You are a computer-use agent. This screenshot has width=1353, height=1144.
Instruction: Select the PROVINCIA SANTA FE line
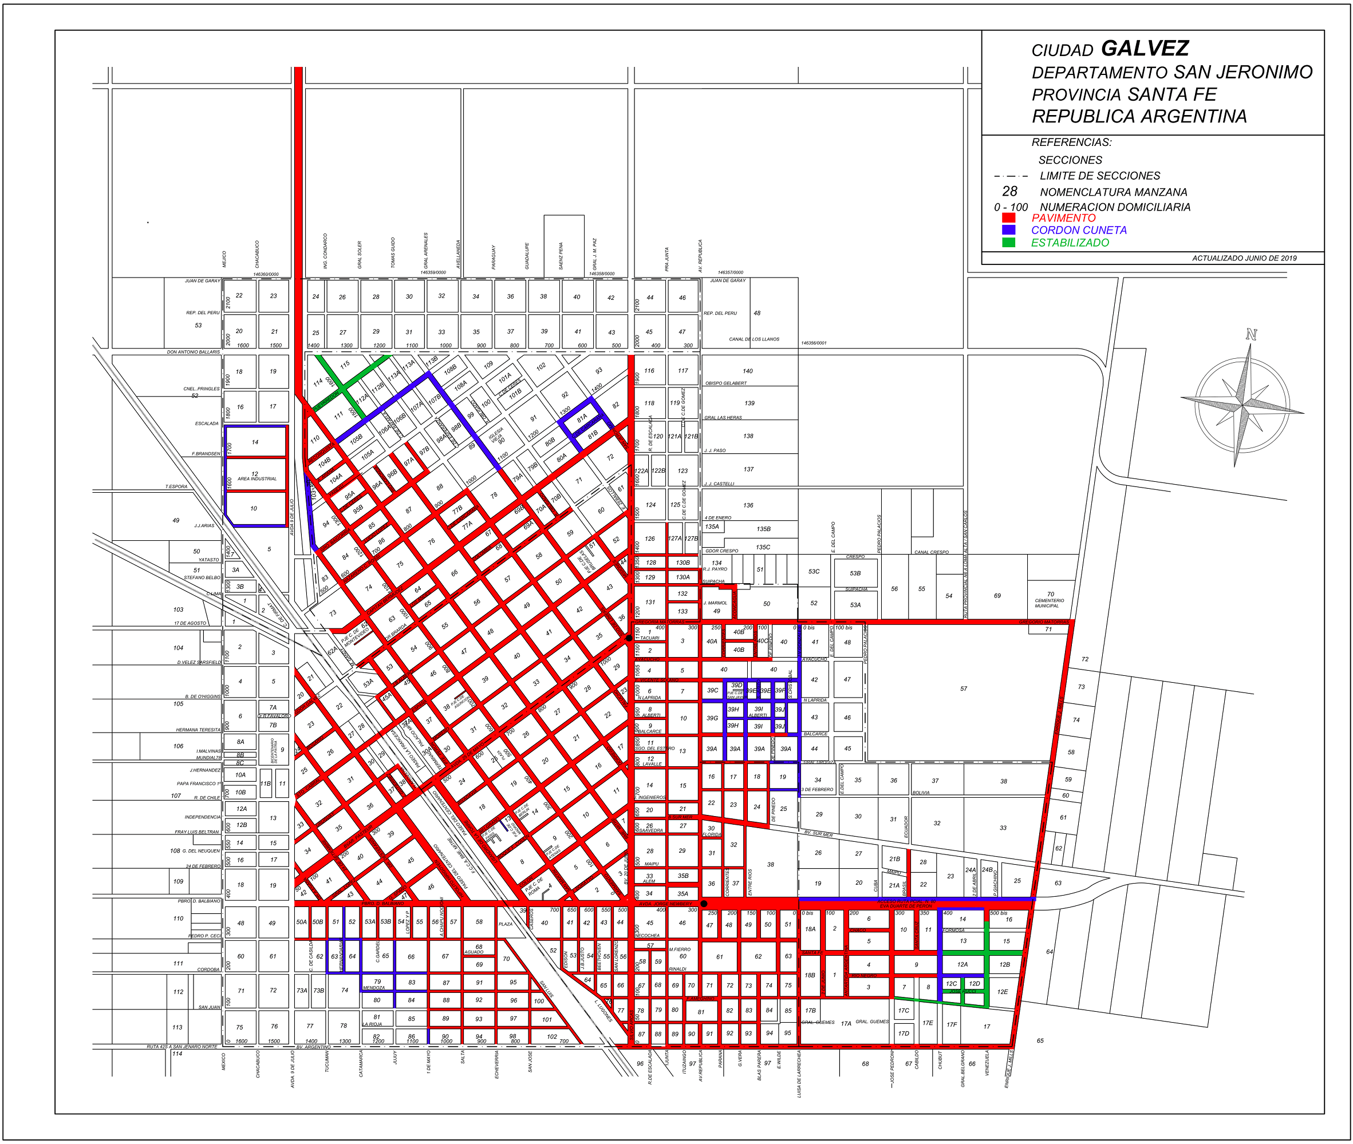(x=1124, y=94)
